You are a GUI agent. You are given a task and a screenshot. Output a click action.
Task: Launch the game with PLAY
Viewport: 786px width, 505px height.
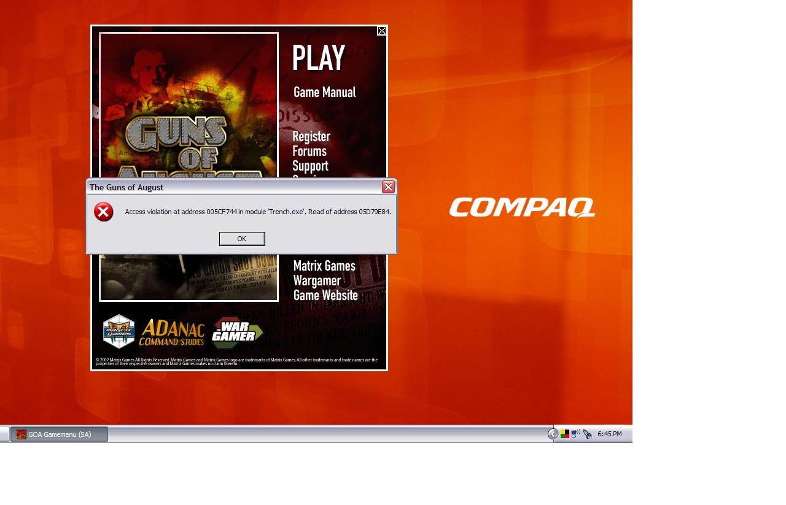318,58
